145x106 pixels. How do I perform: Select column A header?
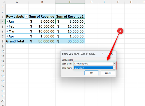click(x=17, y=2)
